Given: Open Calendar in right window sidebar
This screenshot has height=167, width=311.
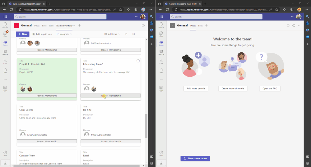Looking at the screenshot, I should click(161, 52).
